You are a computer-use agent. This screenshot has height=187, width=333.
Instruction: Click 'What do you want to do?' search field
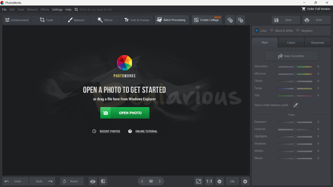pos(96,10)
